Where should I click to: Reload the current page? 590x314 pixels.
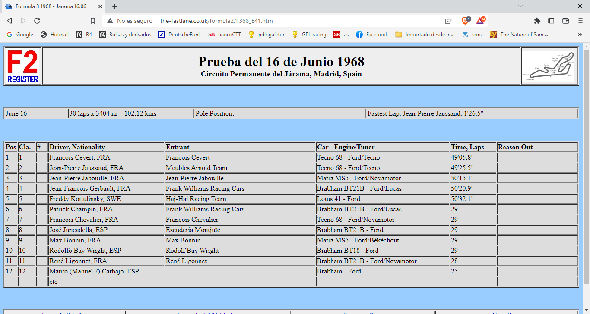pos(37,21)
